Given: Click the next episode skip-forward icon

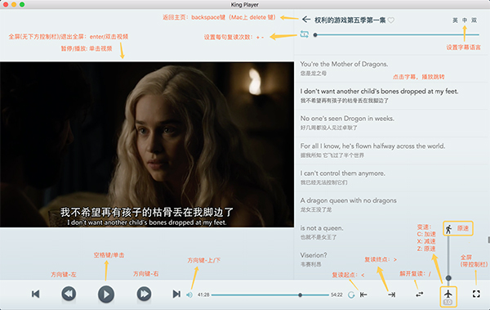Looking at the screenshot, I should (x=176, y=294).
